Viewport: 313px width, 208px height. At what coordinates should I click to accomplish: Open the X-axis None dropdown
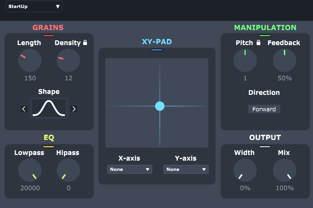click(130, 169)
